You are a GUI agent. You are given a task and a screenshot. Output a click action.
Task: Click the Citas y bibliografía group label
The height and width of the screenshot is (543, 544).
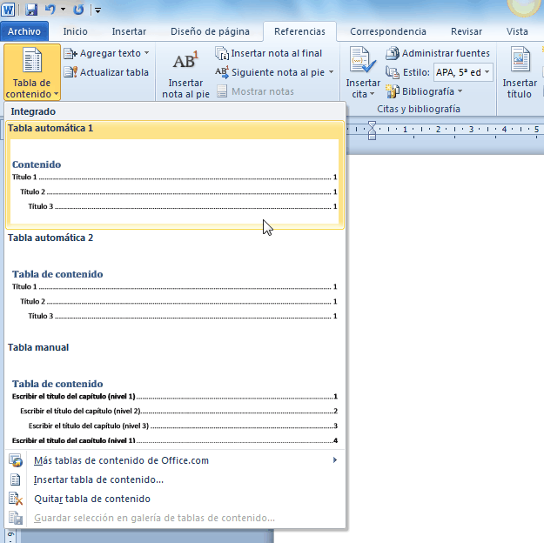[419, 109]
